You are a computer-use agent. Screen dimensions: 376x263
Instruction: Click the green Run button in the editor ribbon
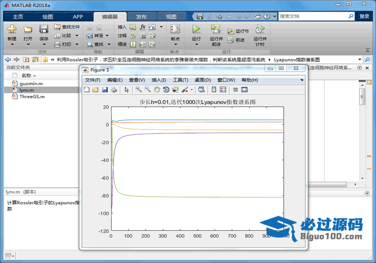[x=196, y=29]
